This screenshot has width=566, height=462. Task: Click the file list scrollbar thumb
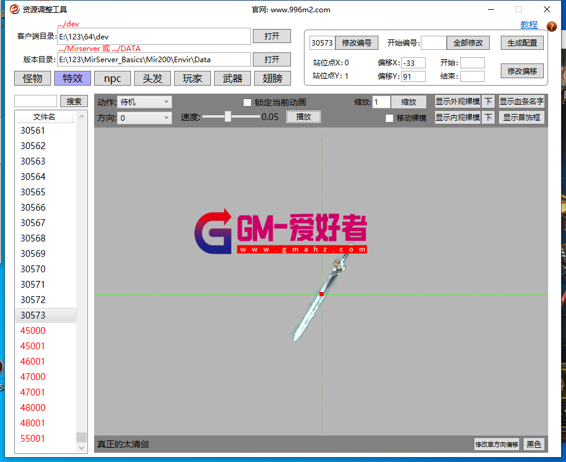coord(82,437)
